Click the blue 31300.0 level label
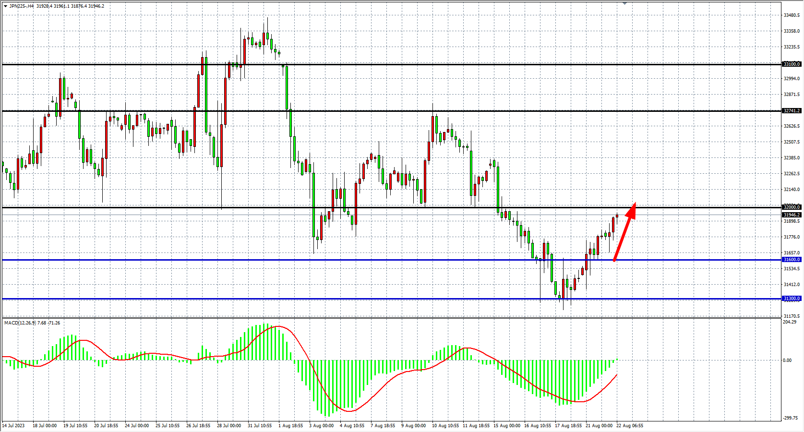This screenshot has width=804, height=432. 792,299
